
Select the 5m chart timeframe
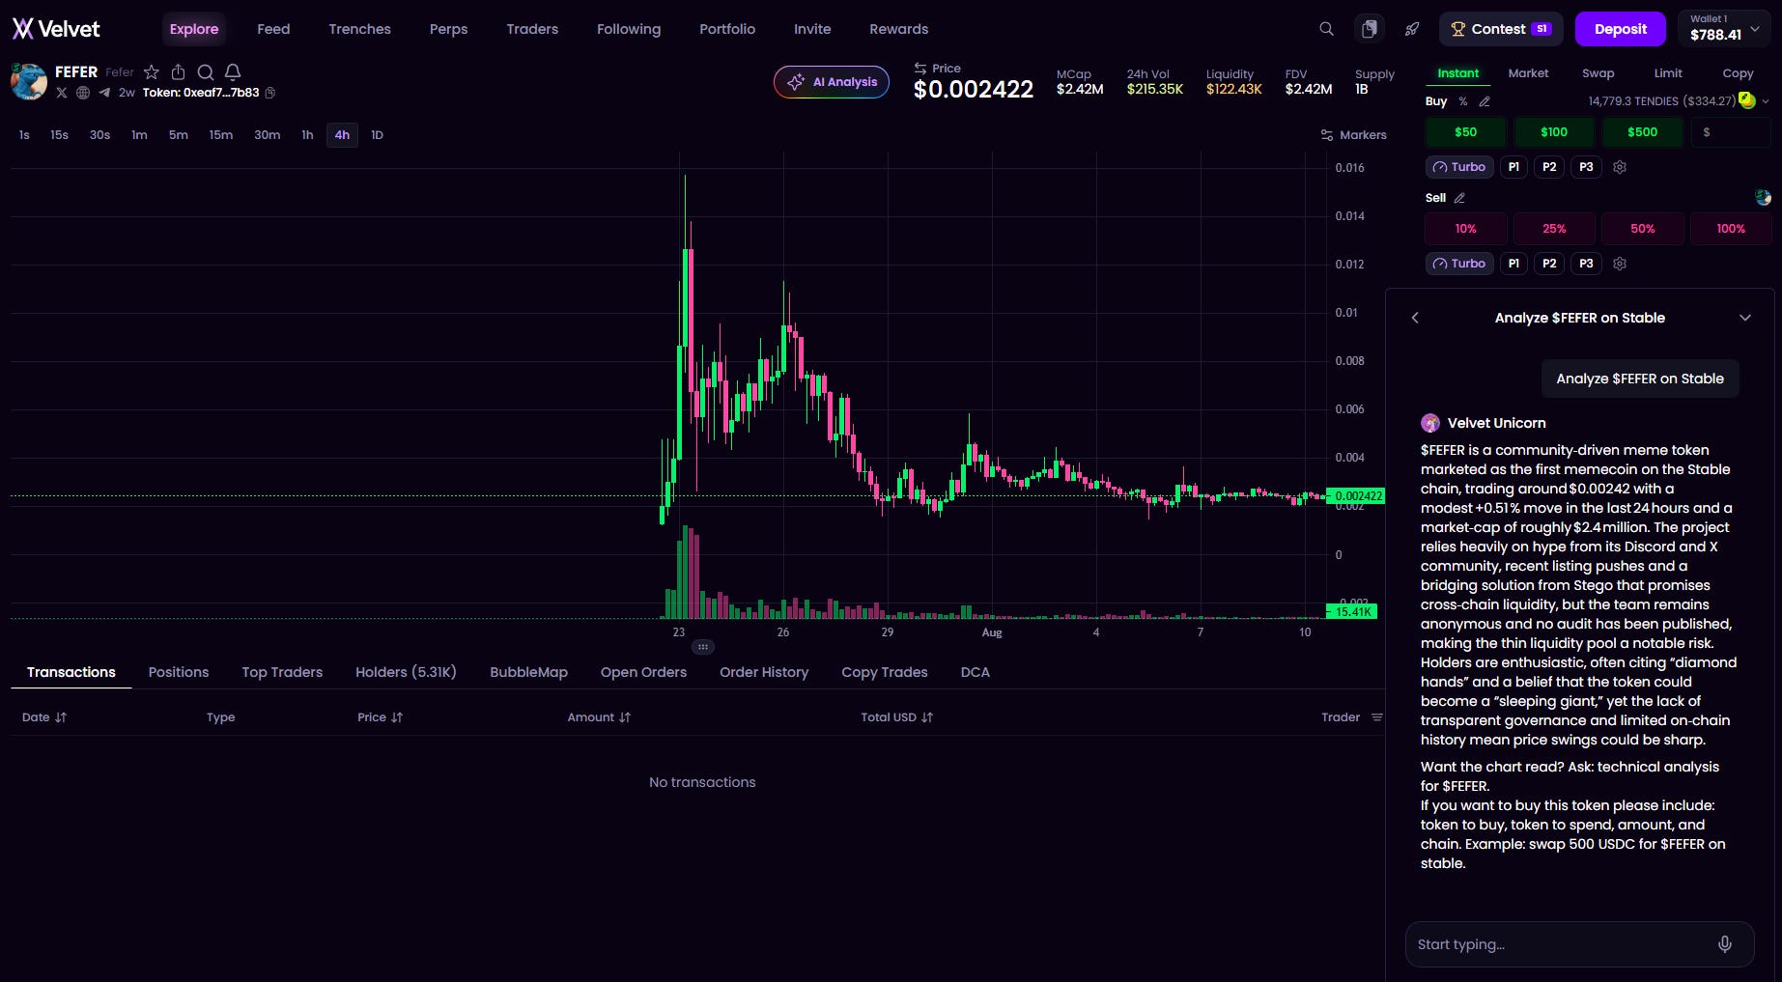click(179, 135)
